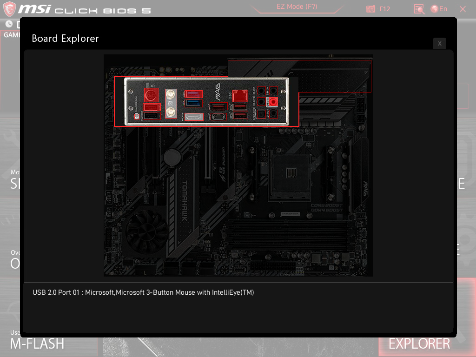Click the clock icon in the BIOS header

point(9,24)
